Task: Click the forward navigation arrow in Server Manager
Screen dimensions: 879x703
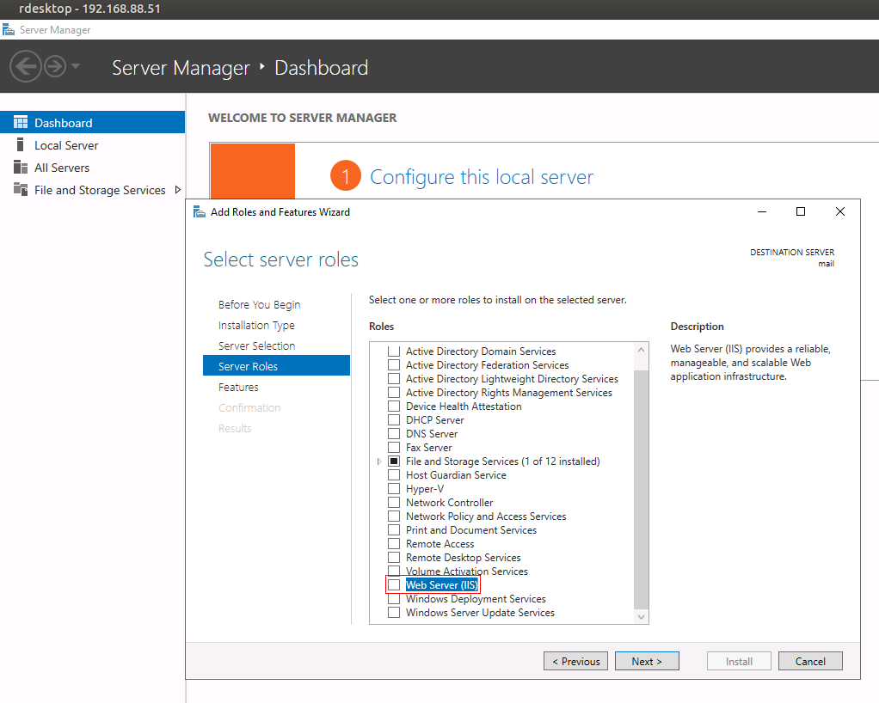Action: [55, 67]
